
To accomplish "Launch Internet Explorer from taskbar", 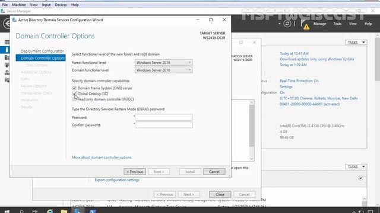I will pyautogui.click(x=50, y=211).
